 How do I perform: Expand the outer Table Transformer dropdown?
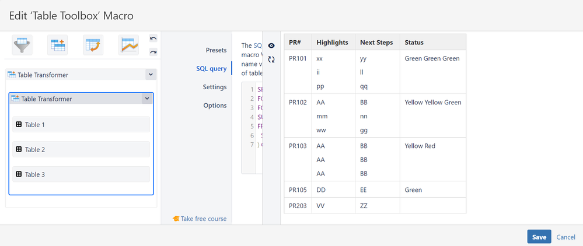pyautogui.click(x=150, y=75)
